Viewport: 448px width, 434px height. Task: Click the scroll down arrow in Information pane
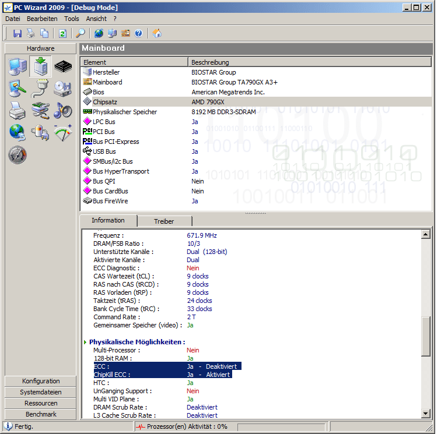pos(425,413)
